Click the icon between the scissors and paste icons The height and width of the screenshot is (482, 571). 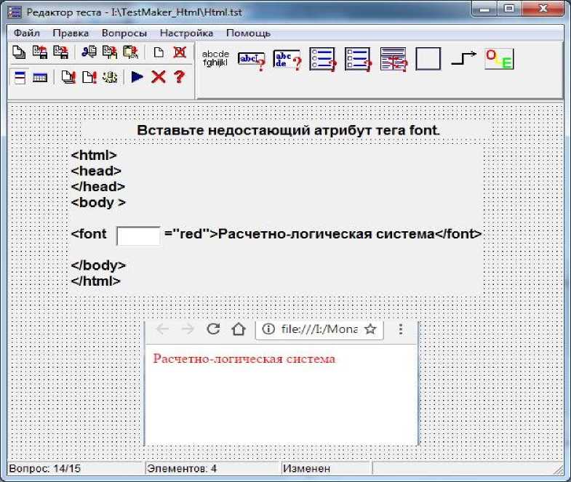click(110, 52)
